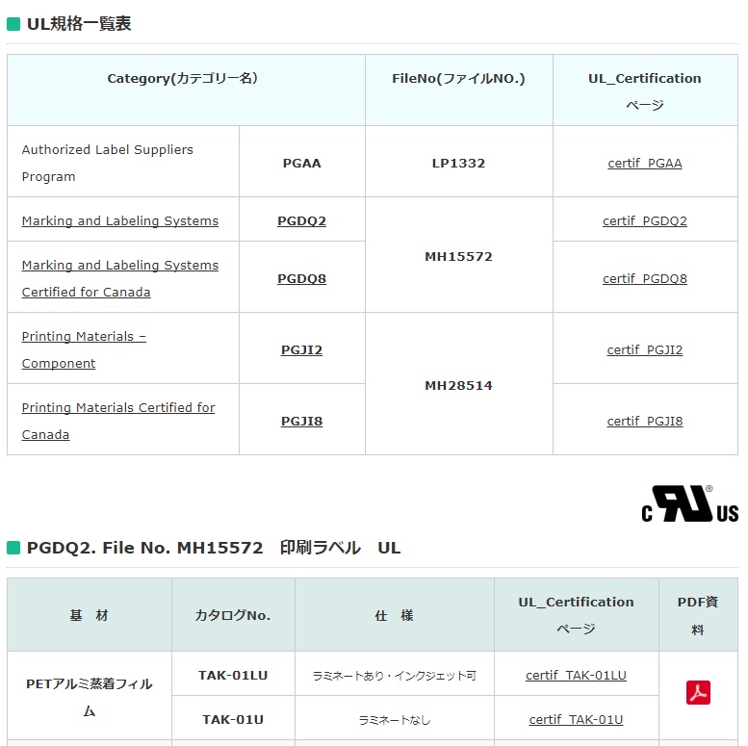The height and width of the screenshot is (746, 748).
Task: Open the Printing Materials Certified for Canada link
Action: point(118,421)
